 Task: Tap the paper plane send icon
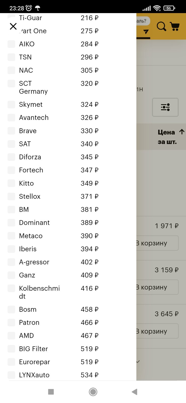[x=146, y=32]
